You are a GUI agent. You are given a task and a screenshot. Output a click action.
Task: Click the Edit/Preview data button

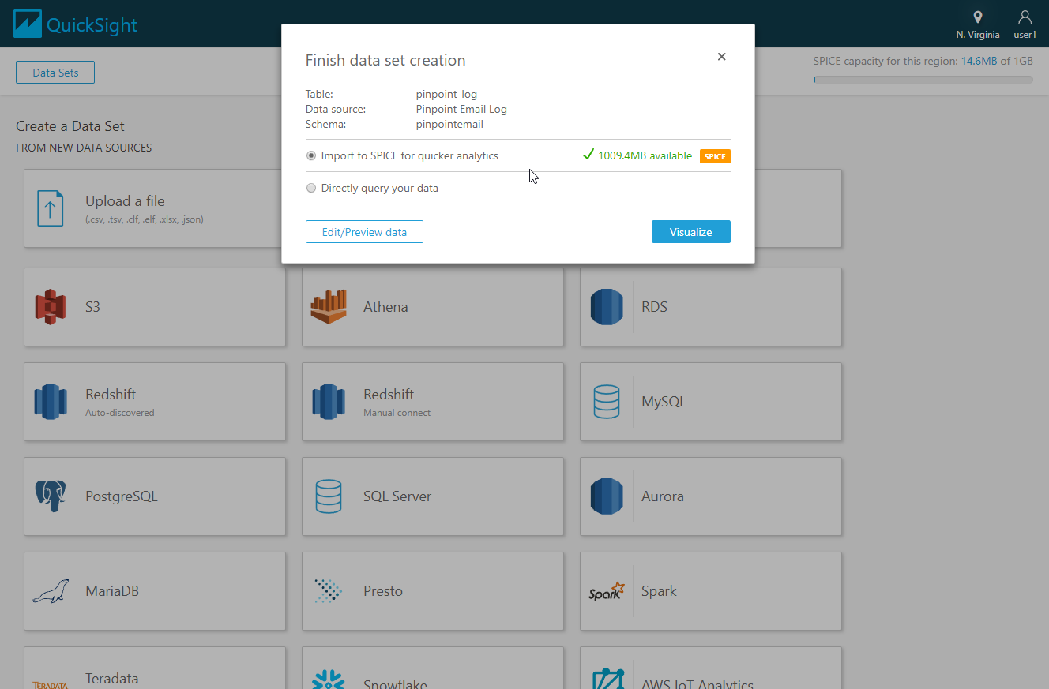click(x=364, y=232)
